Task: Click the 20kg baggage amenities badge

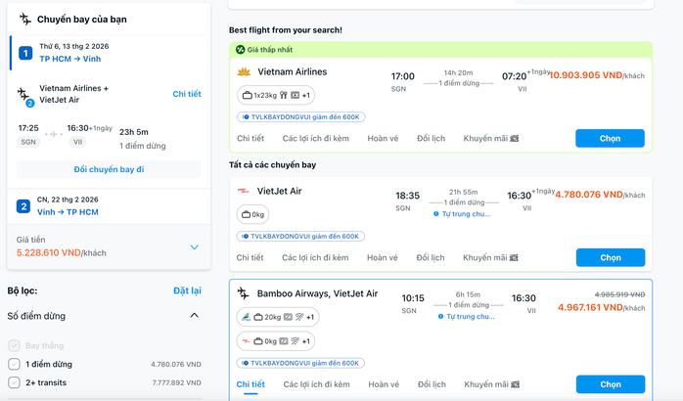Action: (278, 317)
